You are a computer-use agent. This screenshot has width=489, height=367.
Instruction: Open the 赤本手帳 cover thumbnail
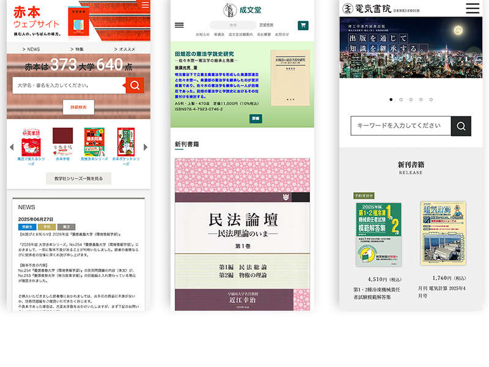[63, 142]
